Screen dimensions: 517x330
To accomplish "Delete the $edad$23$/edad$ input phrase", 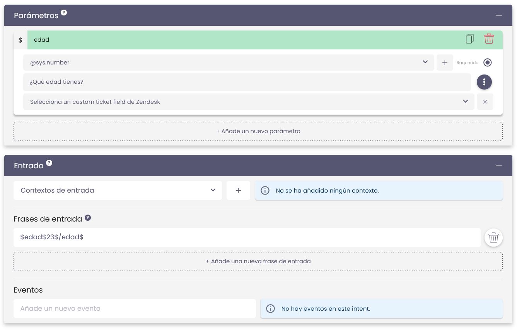I will pyautogui.click(x=493, y=237).
